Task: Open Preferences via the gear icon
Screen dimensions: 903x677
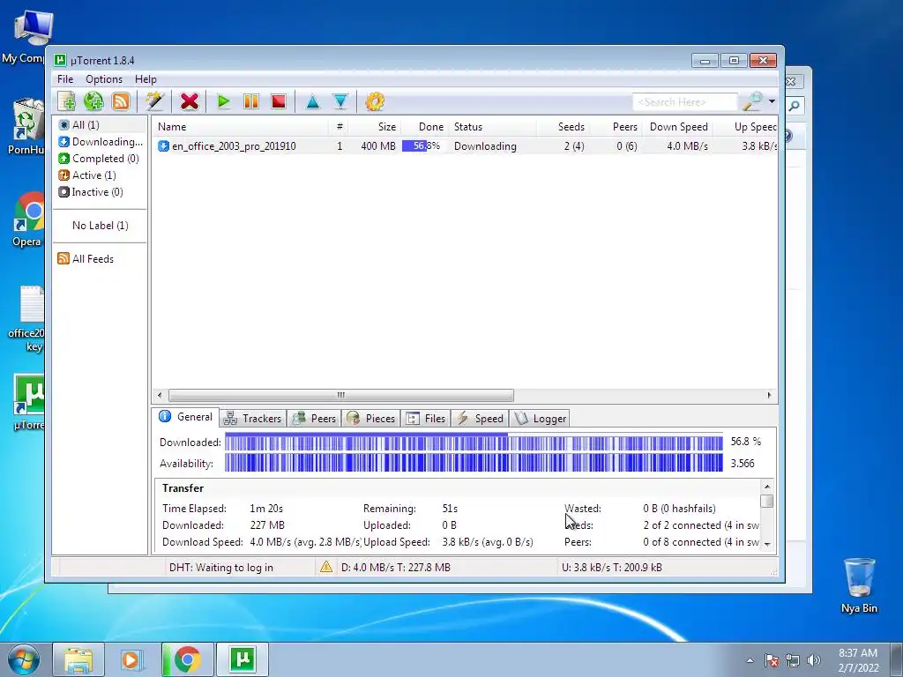Action: click(374, 102)
